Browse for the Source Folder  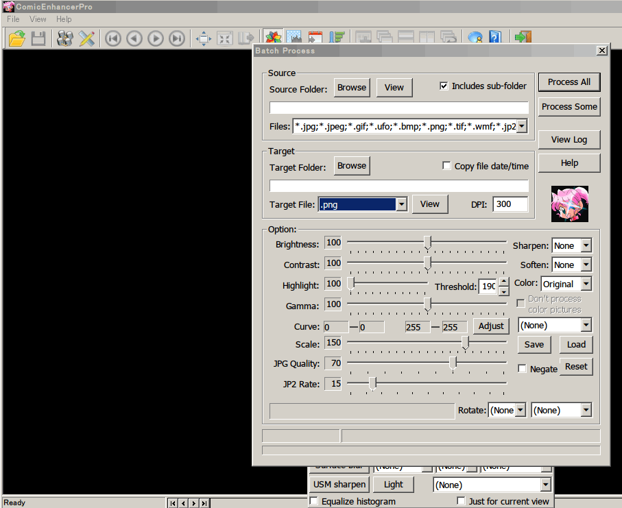352,87
